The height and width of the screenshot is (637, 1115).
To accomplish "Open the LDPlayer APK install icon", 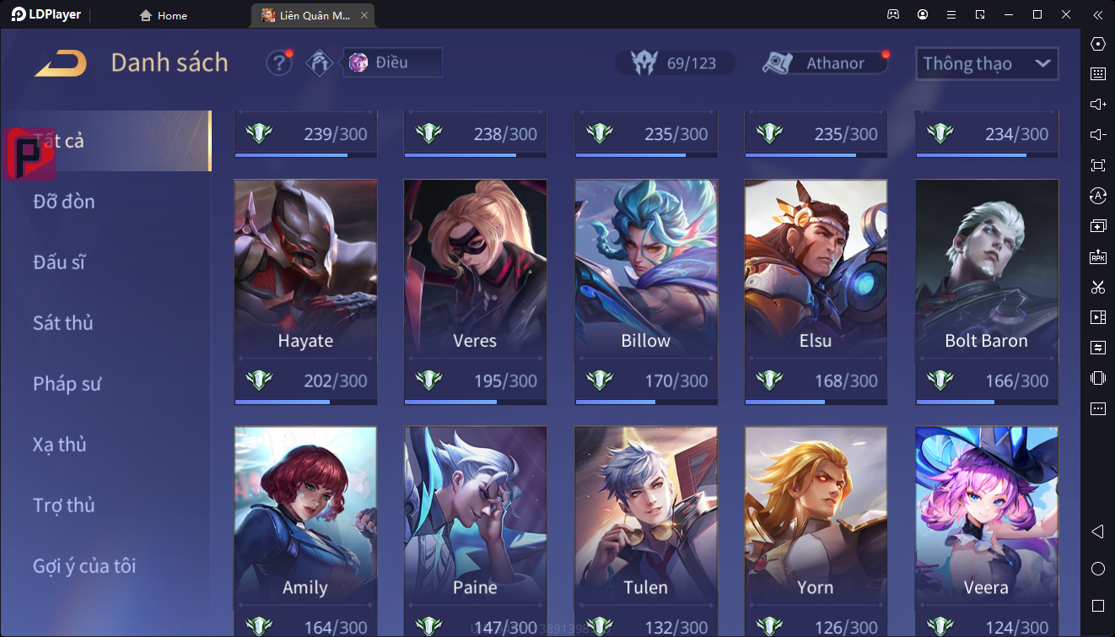I will coord(1097,256).
